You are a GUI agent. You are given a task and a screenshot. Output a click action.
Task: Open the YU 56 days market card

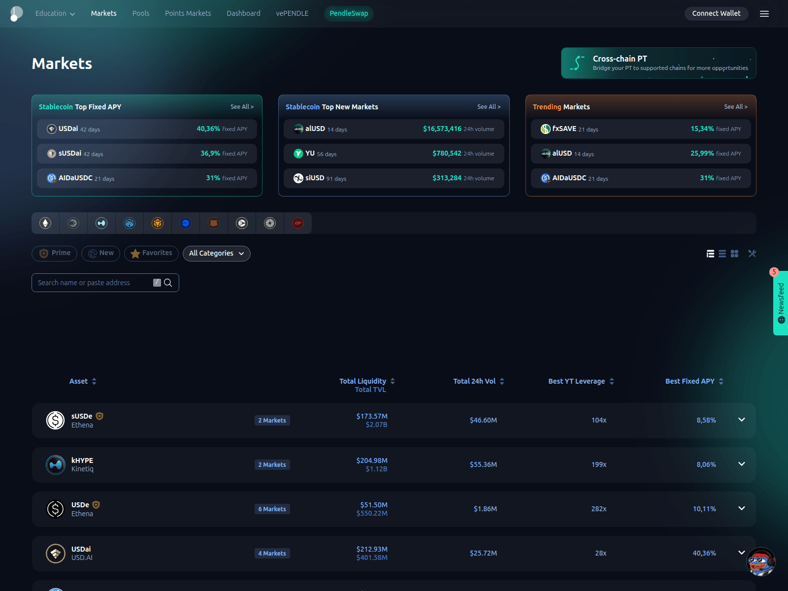[x=394, y=154]
